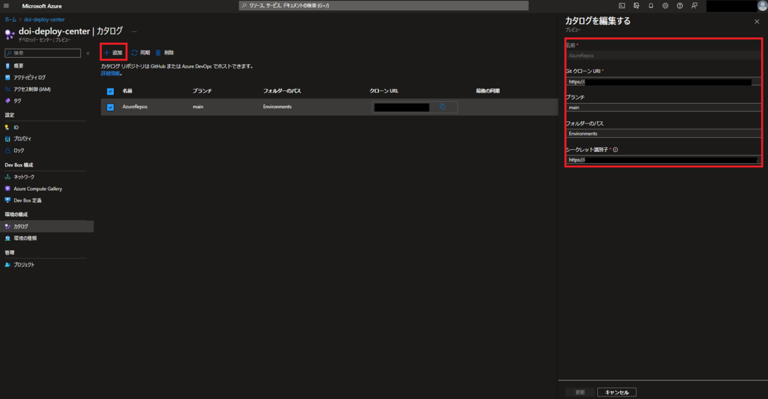
Task: Click the クローン URL column header
Action: point(384,91)
